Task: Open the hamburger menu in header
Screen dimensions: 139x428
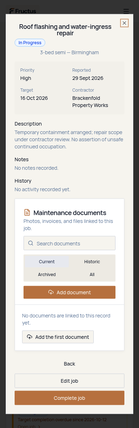Action: 126,11
